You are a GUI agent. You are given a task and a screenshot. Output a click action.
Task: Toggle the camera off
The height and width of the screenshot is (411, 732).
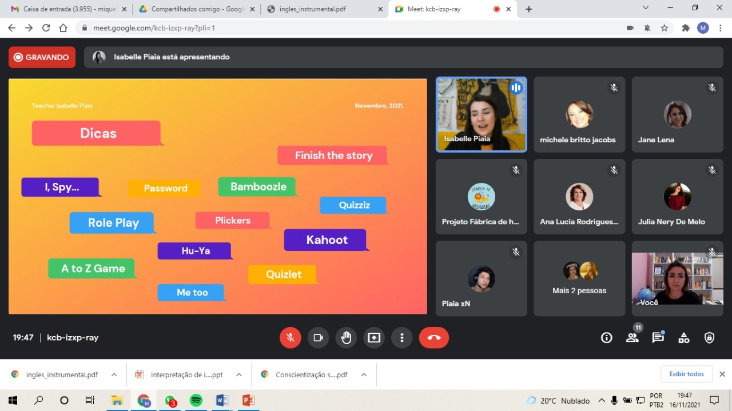point(318,338)
